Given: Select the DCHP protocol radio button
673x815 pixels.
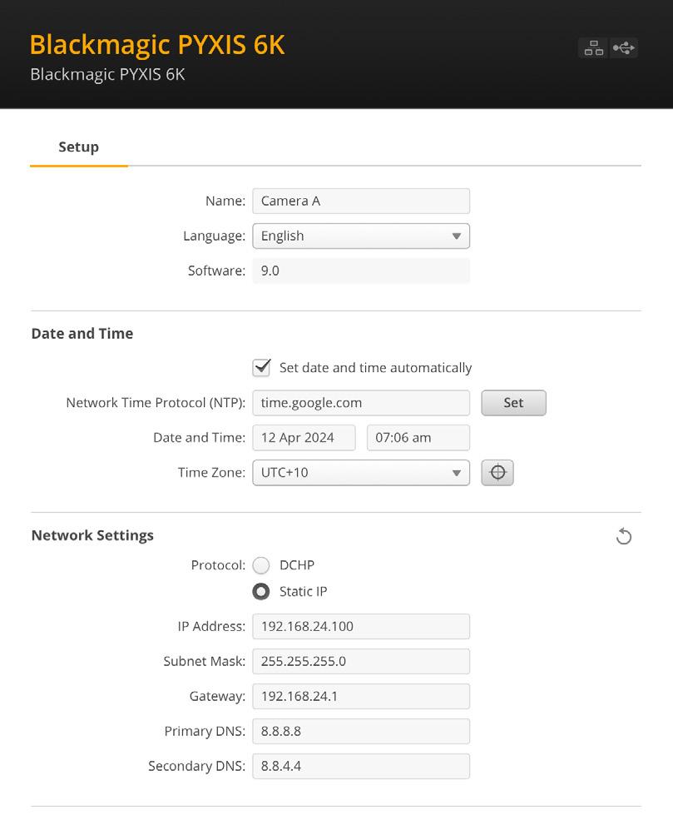Looking at the screenshot, I should click(x=261, y=565).
